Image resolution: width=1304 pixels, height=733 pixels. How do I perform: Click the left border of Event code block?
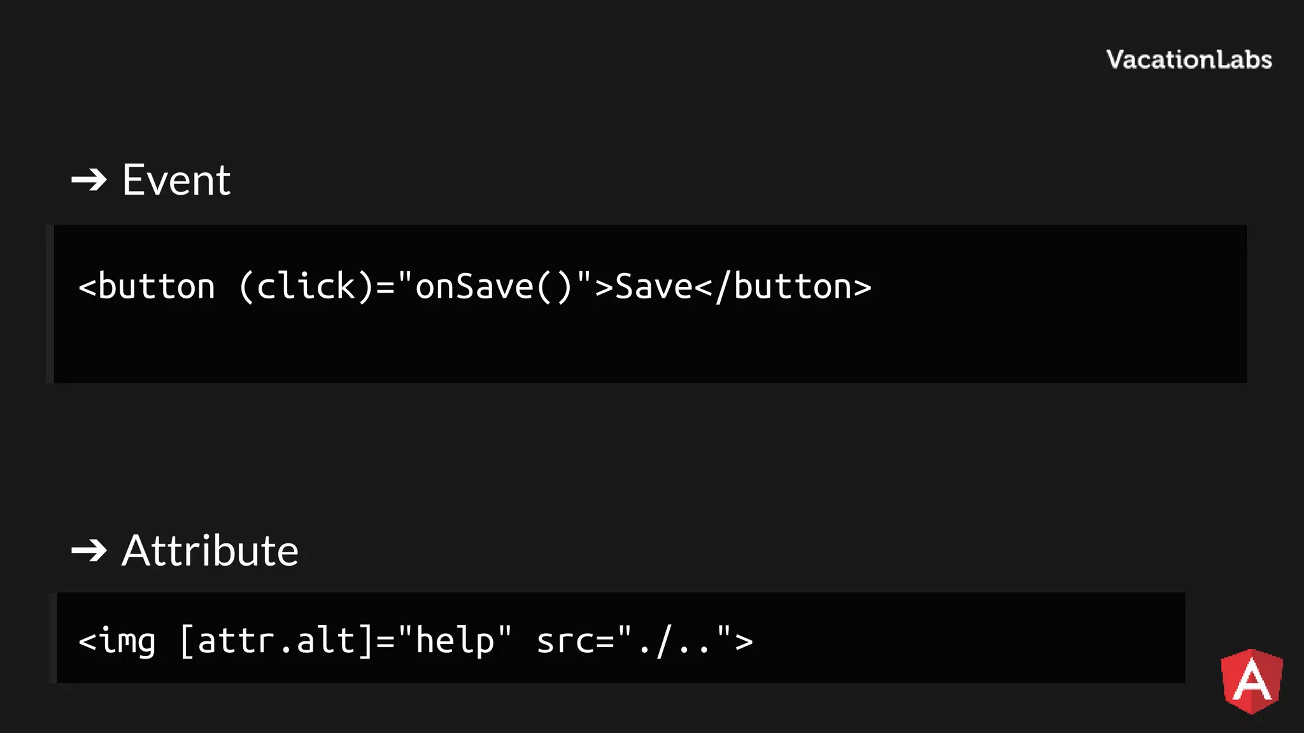point(50,304)
